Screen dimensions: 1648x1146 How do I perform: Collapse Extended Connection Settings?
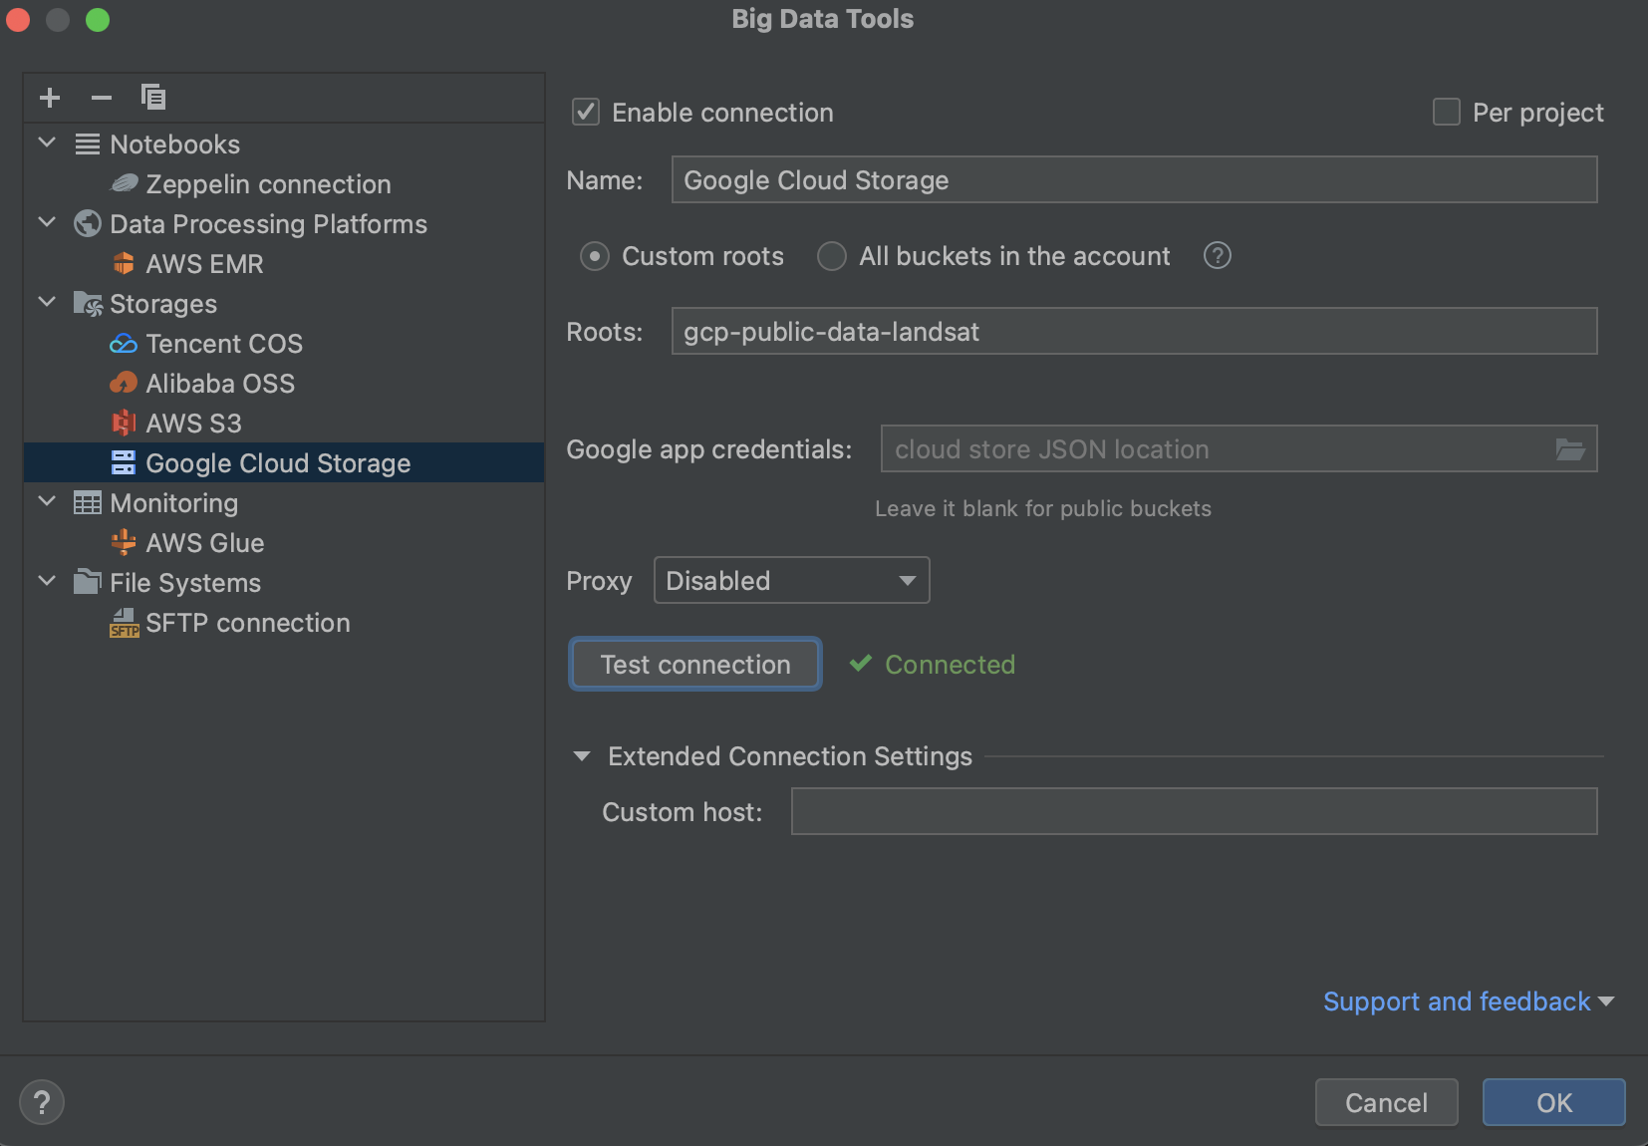click(582, 756)
